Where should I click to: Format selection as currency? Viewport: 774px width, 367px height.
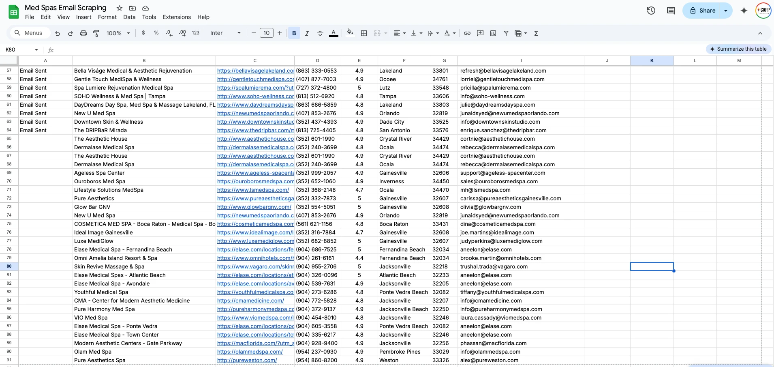pos(143,33)
